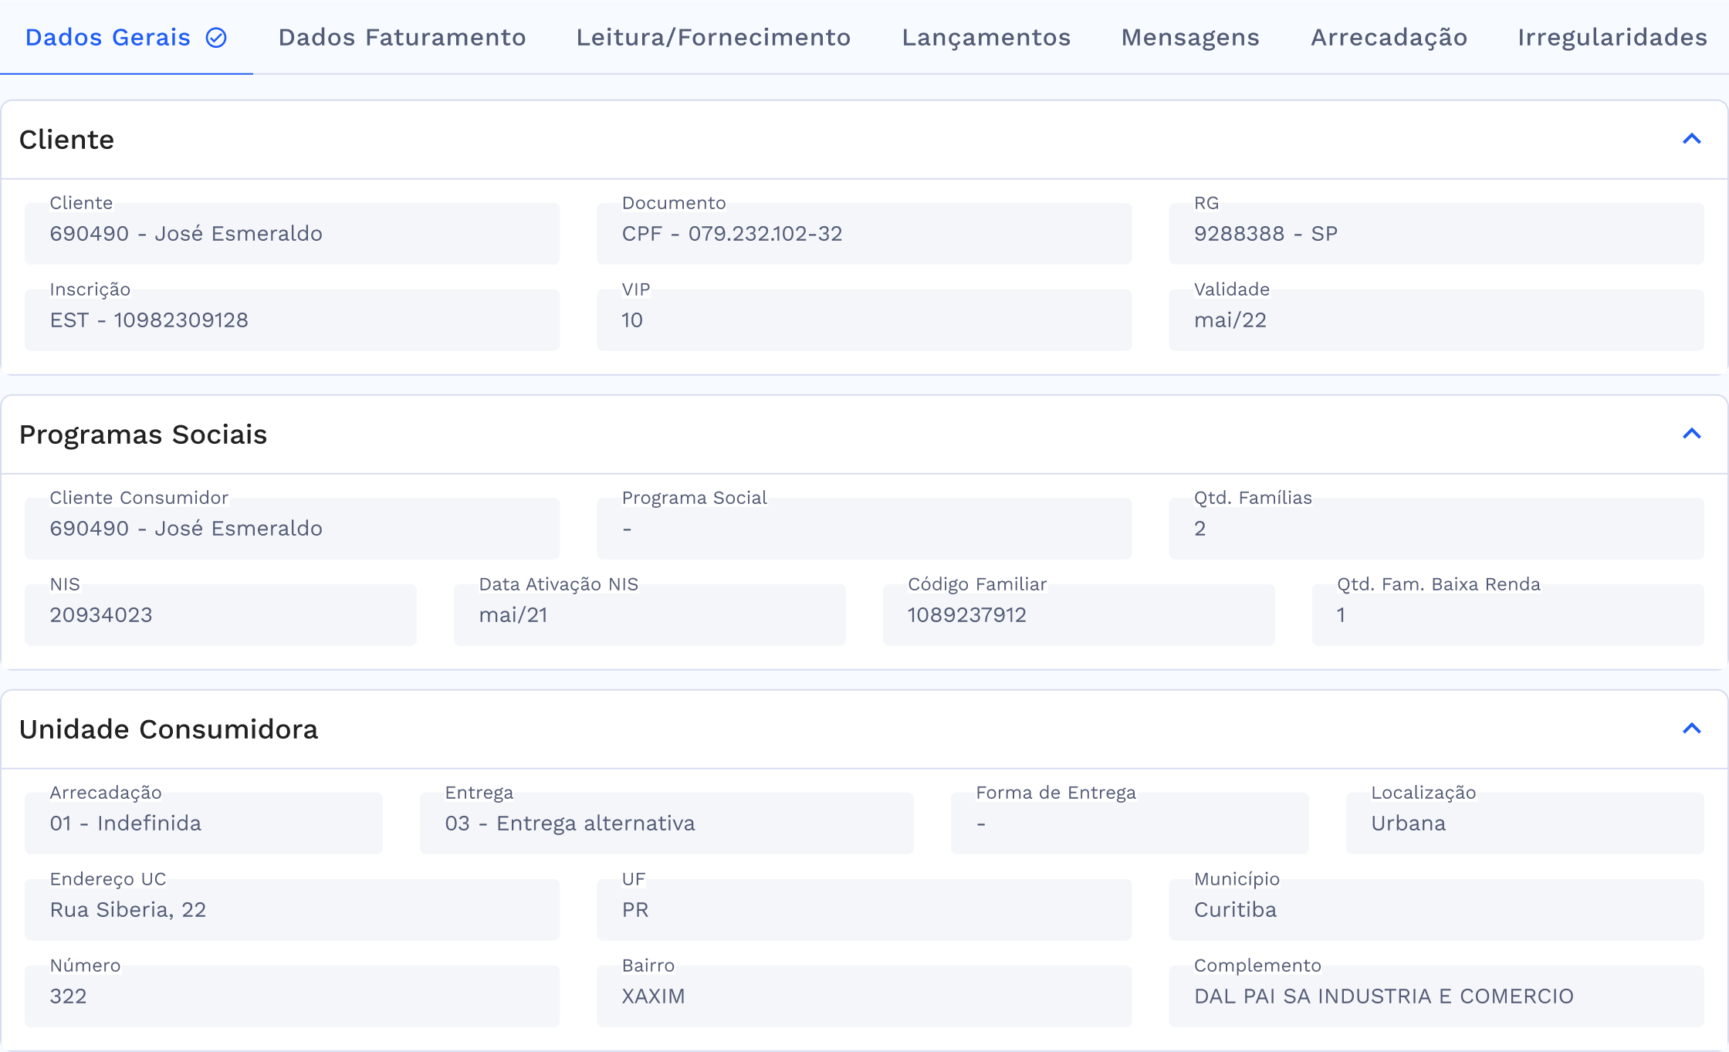Collapse the Programas Sociais section
The image size is (1729, 1052).
1691,434
